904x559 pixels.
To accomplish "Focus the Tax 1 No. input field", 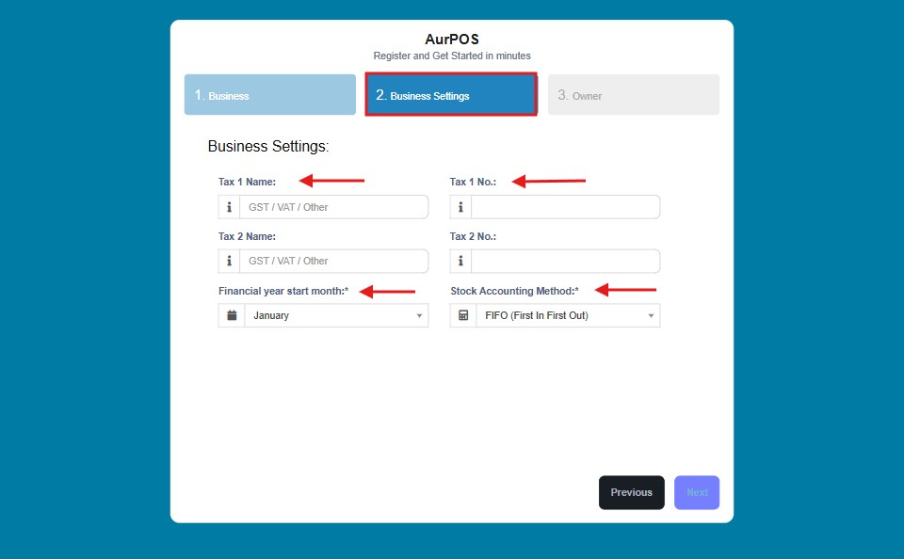I will click(x=566, y=207).
